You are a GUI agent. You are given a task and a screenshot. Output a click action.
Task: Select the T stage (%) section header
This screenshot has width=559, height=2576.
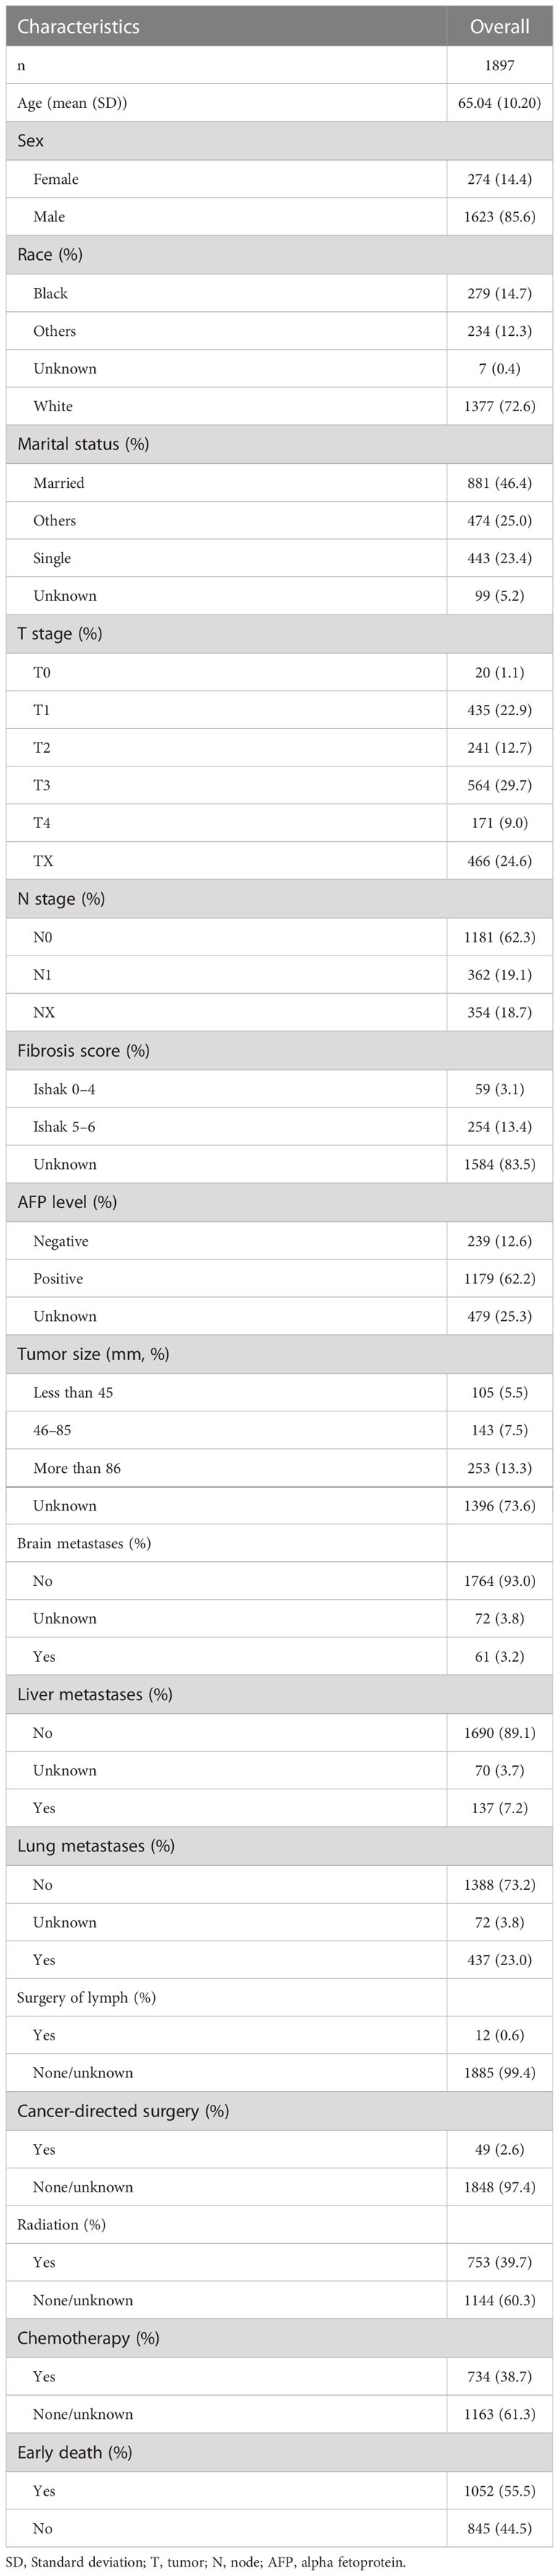pos(60,634)
